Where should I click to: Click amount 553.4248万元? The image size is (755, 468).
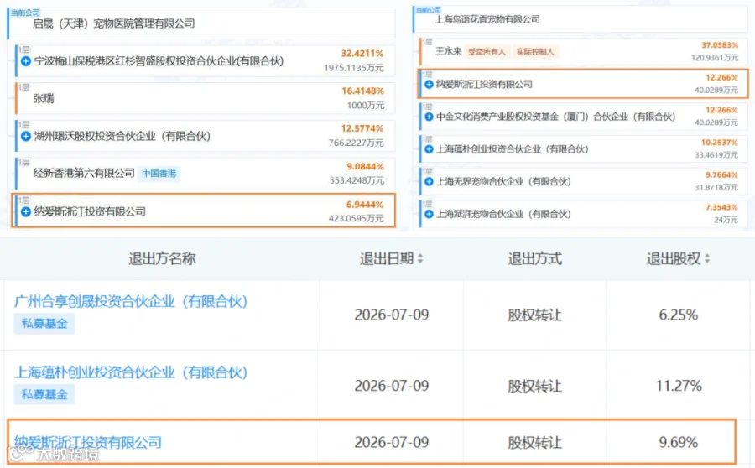point(357,180)
